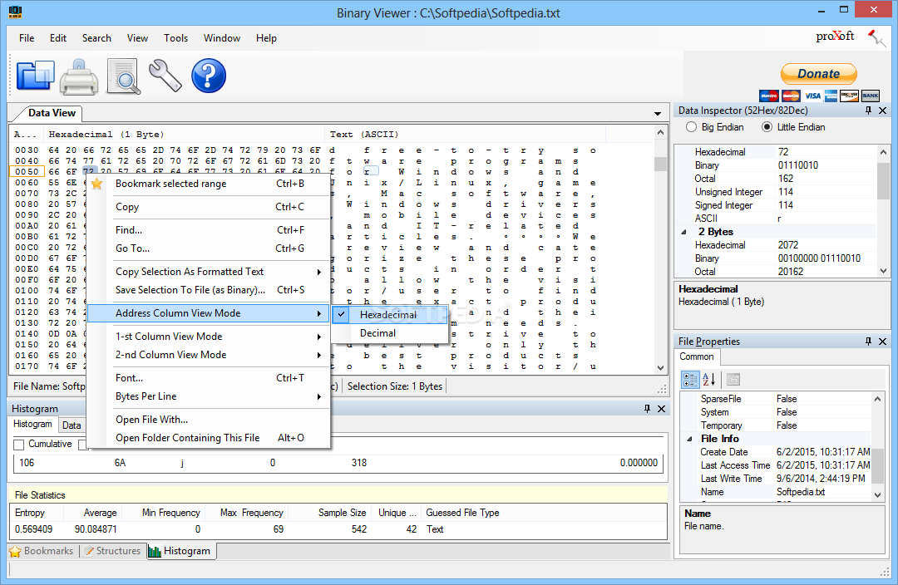Click the blue help question mark icon

click(209, 76)
